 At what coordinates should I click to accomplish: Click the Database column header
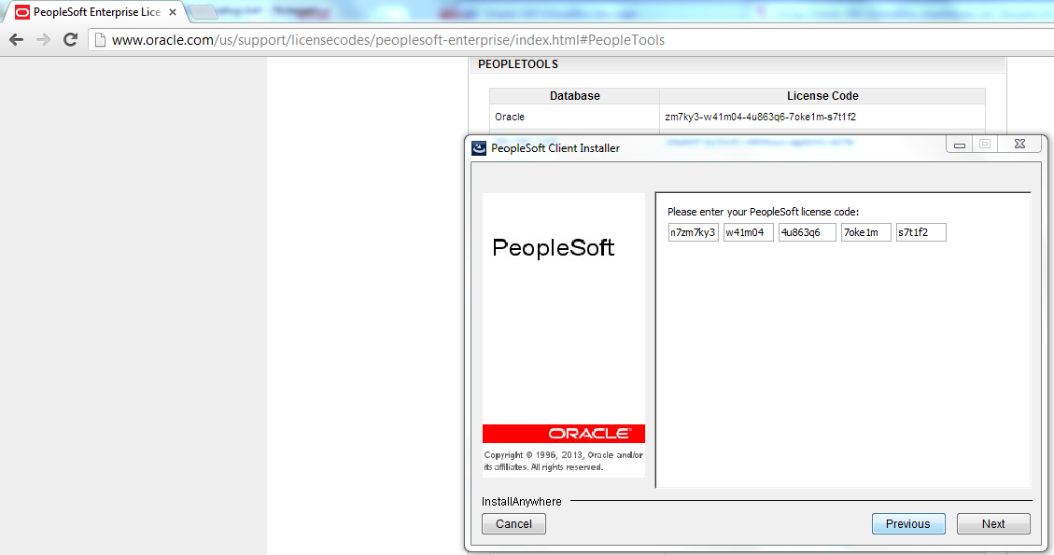(x=575, y=96)
